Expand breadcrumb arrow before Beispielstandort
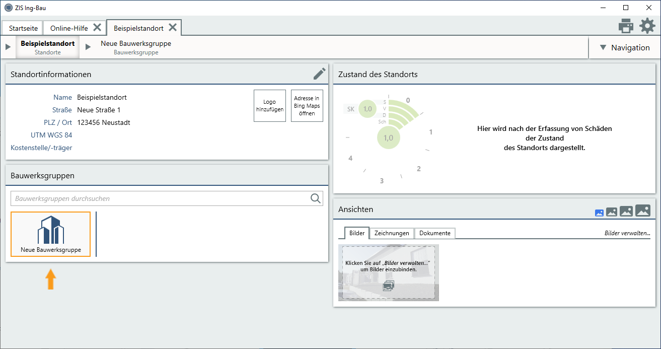This screenshot has height=349, width=661. [8, 47]
